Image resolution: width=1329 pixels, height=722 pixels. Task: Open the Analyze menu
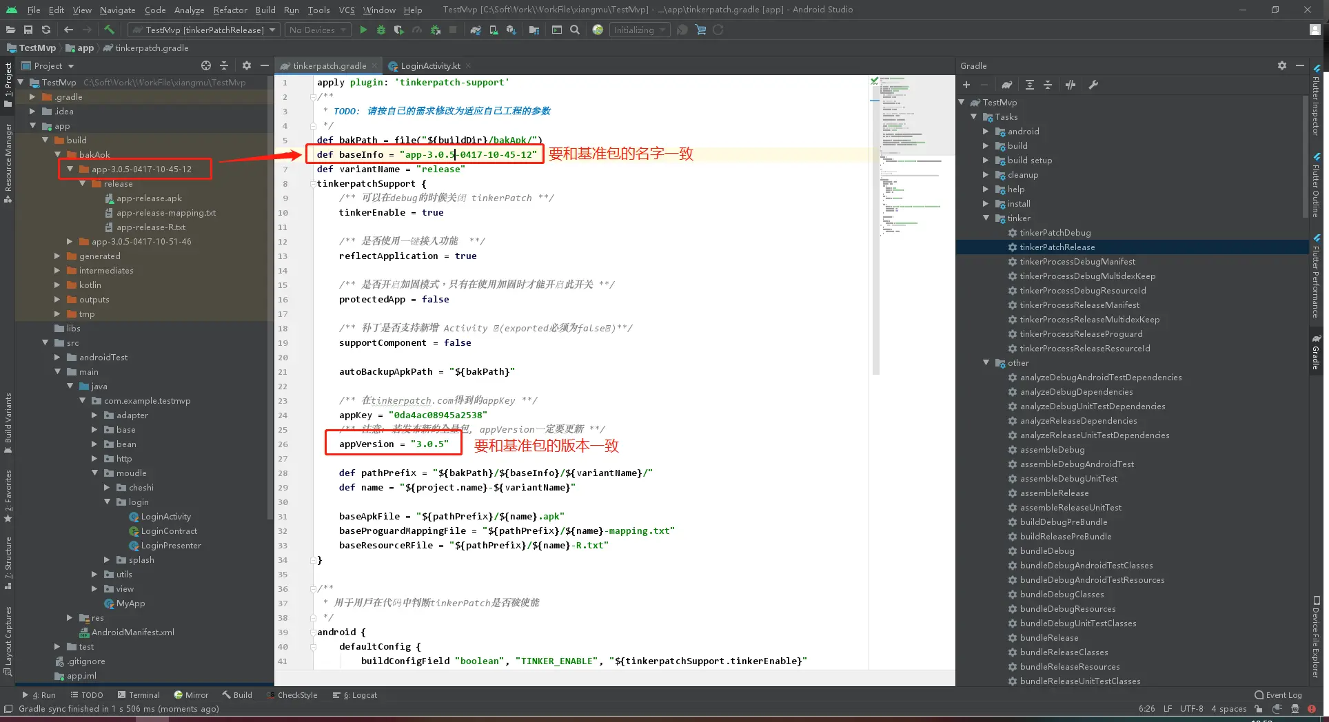coord(189,10)
